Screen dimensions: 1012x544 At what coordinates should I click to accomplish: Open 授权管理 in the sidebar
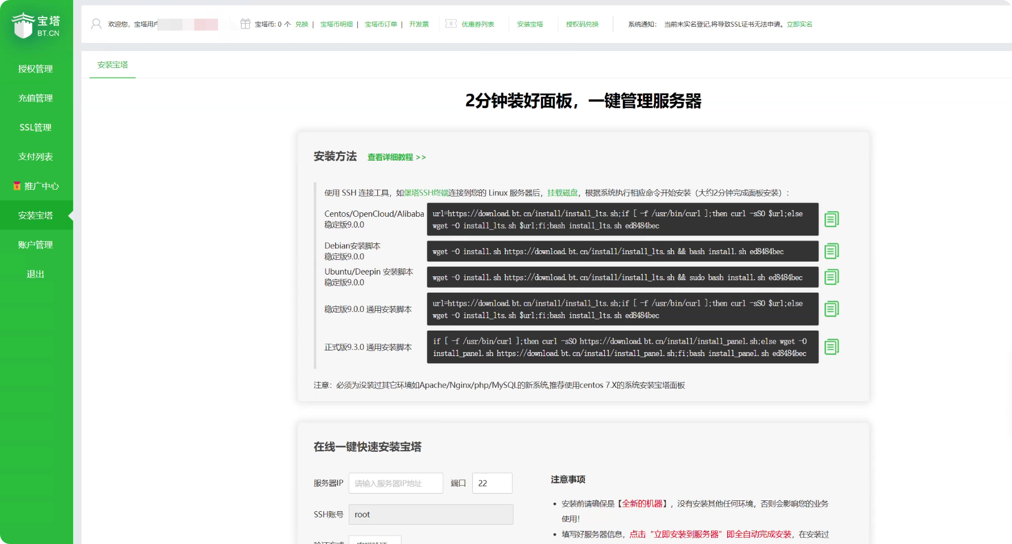pos(36,68)
